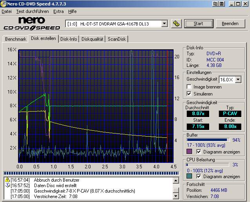Click the CPU Belastung 3% progress bar
The height and width of the screenshot is (202, 250).
[x=208, y=165]
